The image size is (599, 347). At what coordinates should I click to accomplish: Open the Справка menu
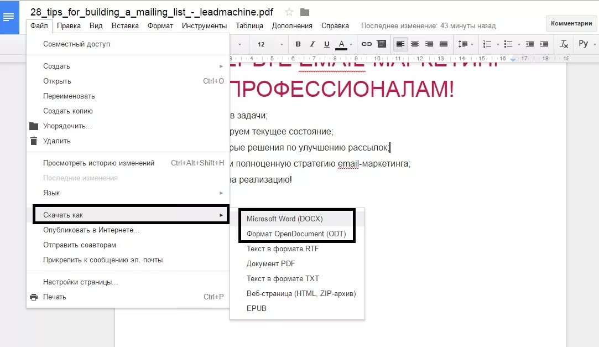pos(335,25)
